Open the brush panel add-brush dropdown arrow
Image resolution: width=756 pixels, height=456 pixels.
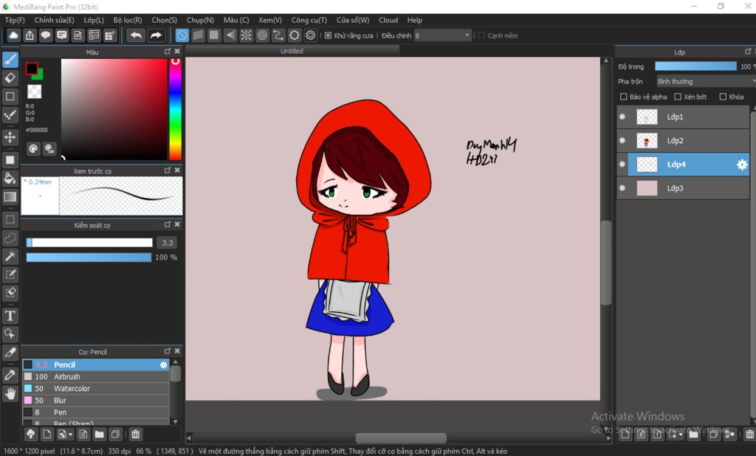[x=70, y=435]
